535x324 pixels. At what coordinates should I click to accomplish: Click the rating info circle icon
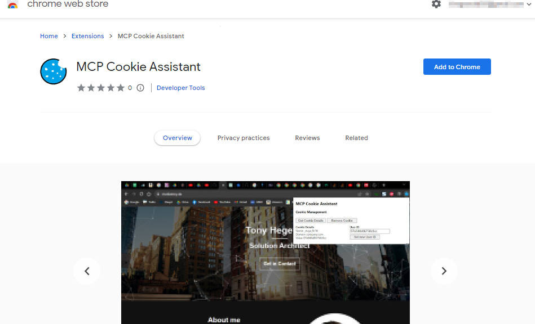(x=140, y=88)
